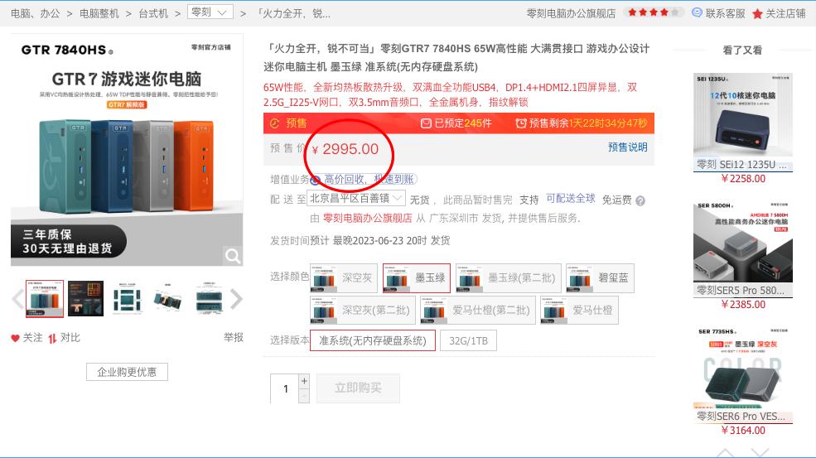Click the countdown alarm clock icon
Screen dimensions: 816x458
coord(520,123)
